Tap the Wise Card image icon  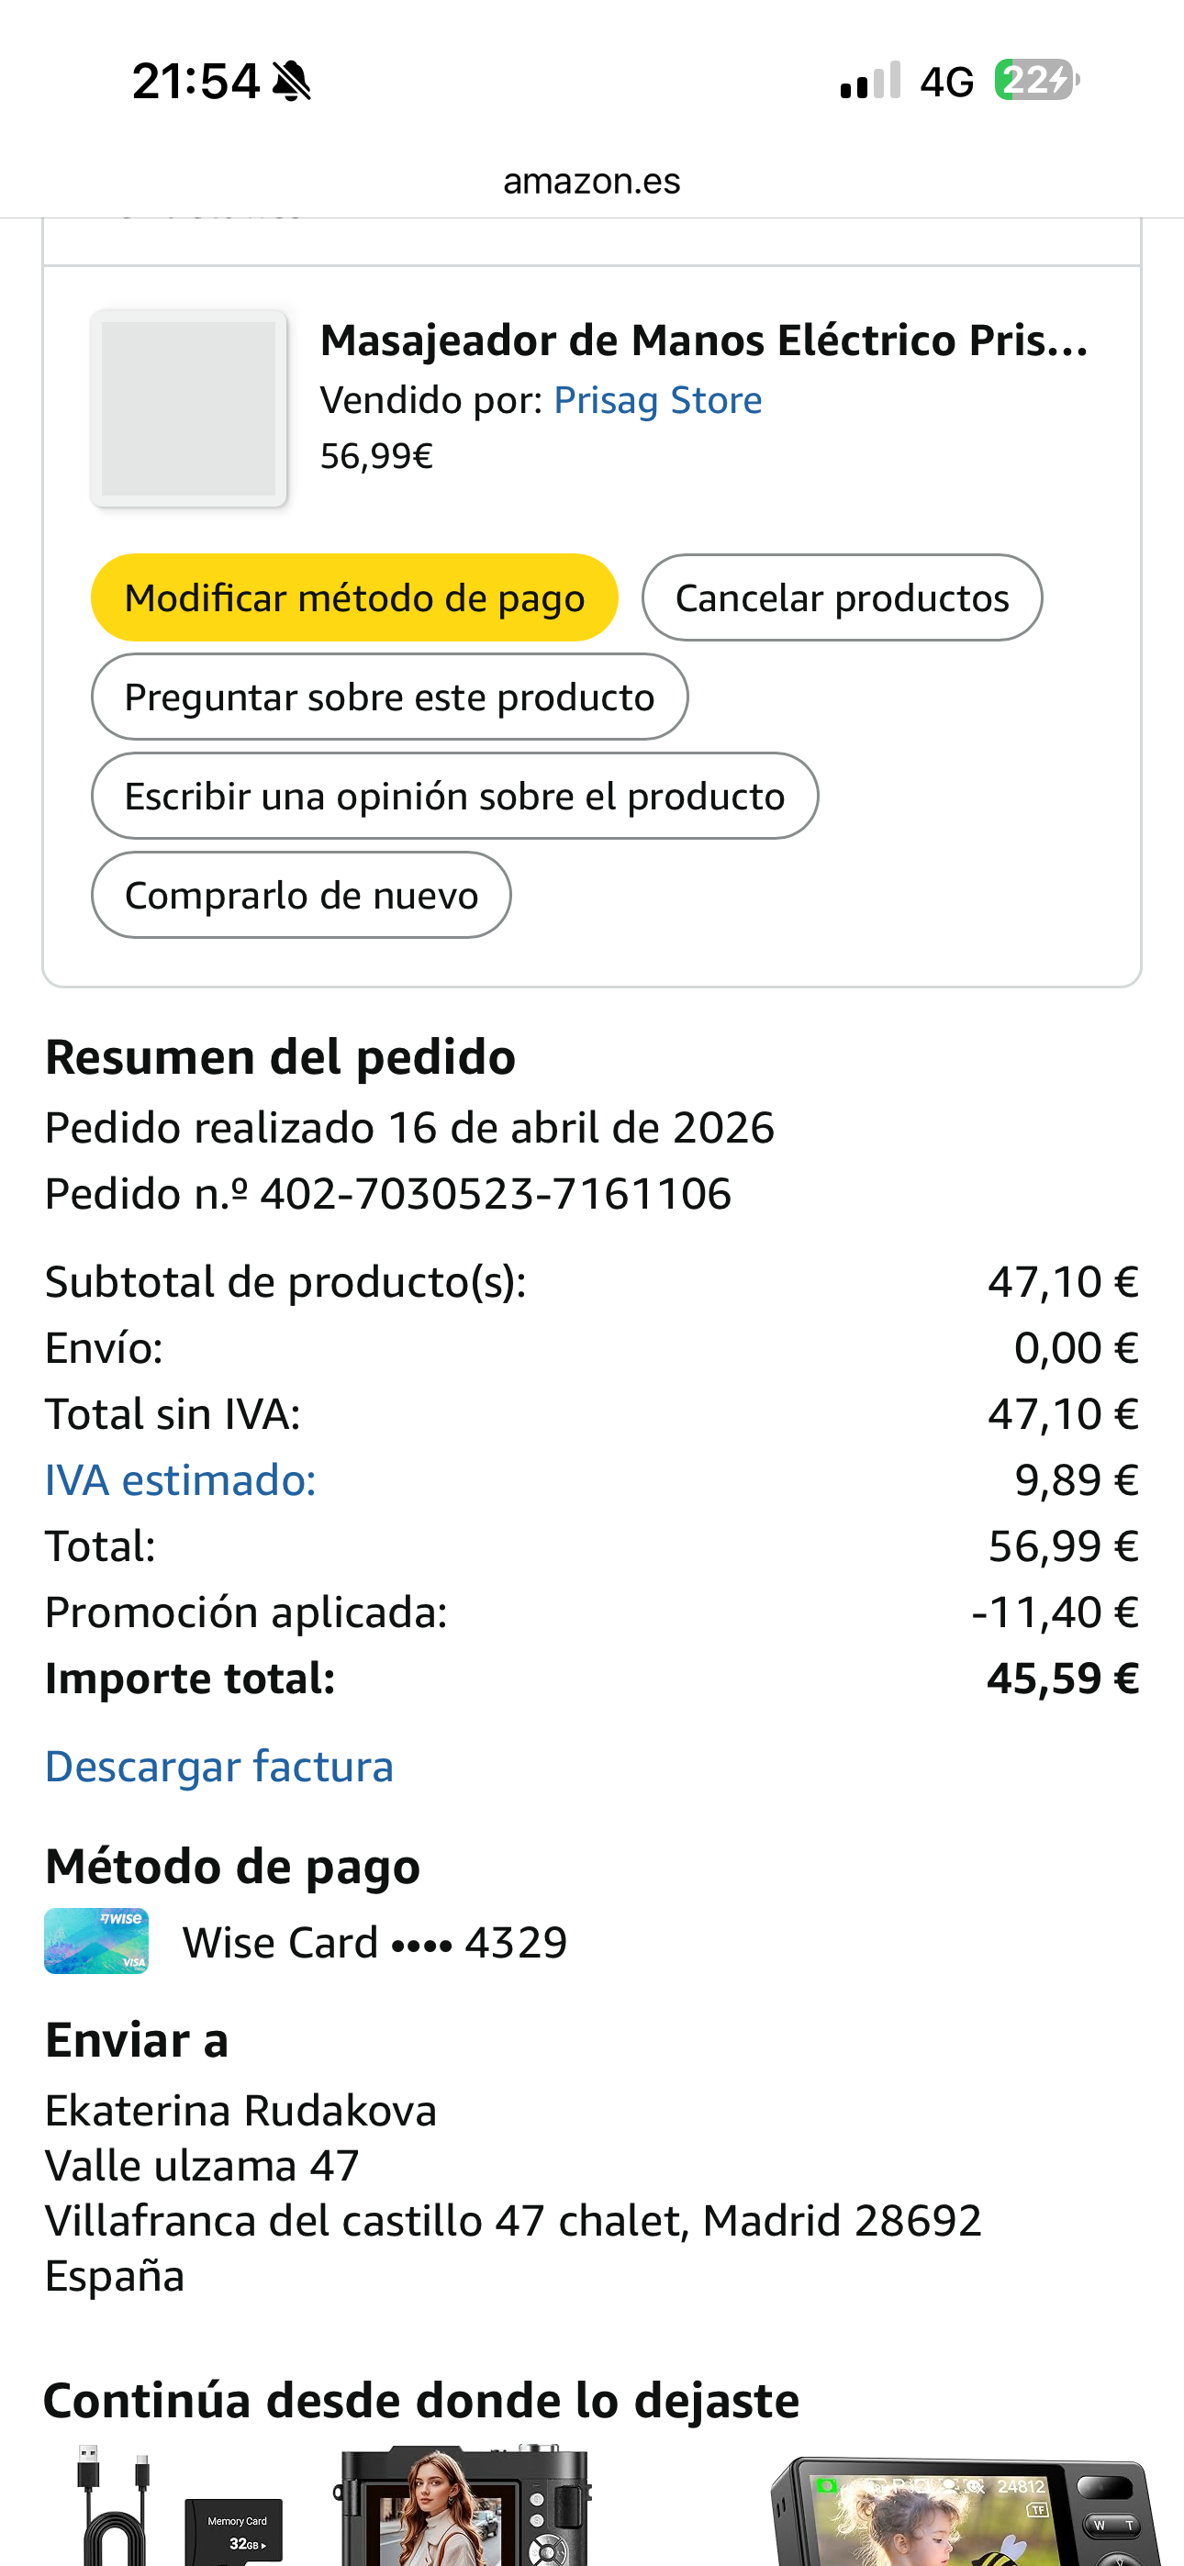pyautogui.click(x=95, y=1940)
